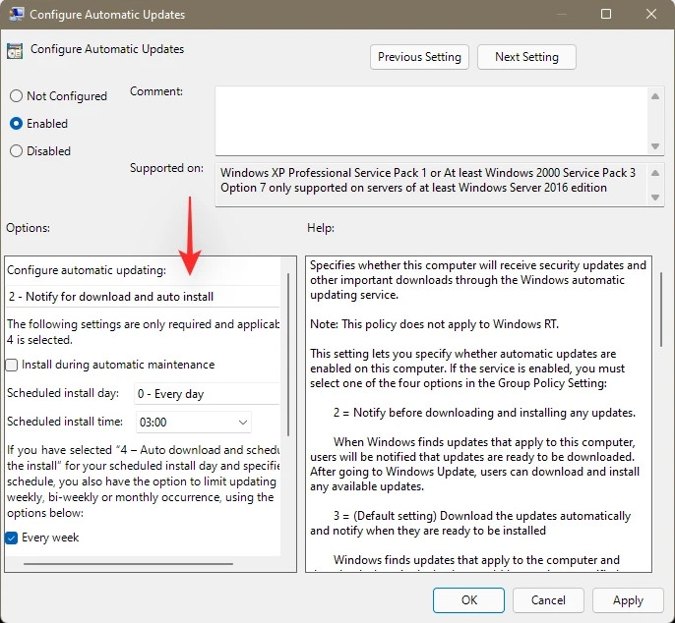Click the Configure automatic updating label

[87, 270]
